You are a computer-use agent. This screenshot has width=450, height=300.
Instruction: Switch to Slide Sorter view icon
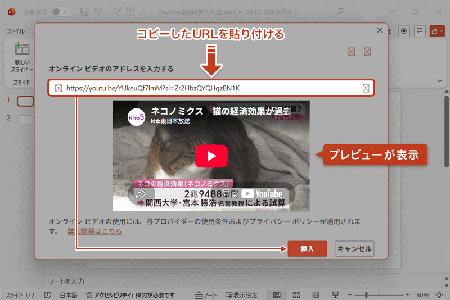click(x=296, y=295)
